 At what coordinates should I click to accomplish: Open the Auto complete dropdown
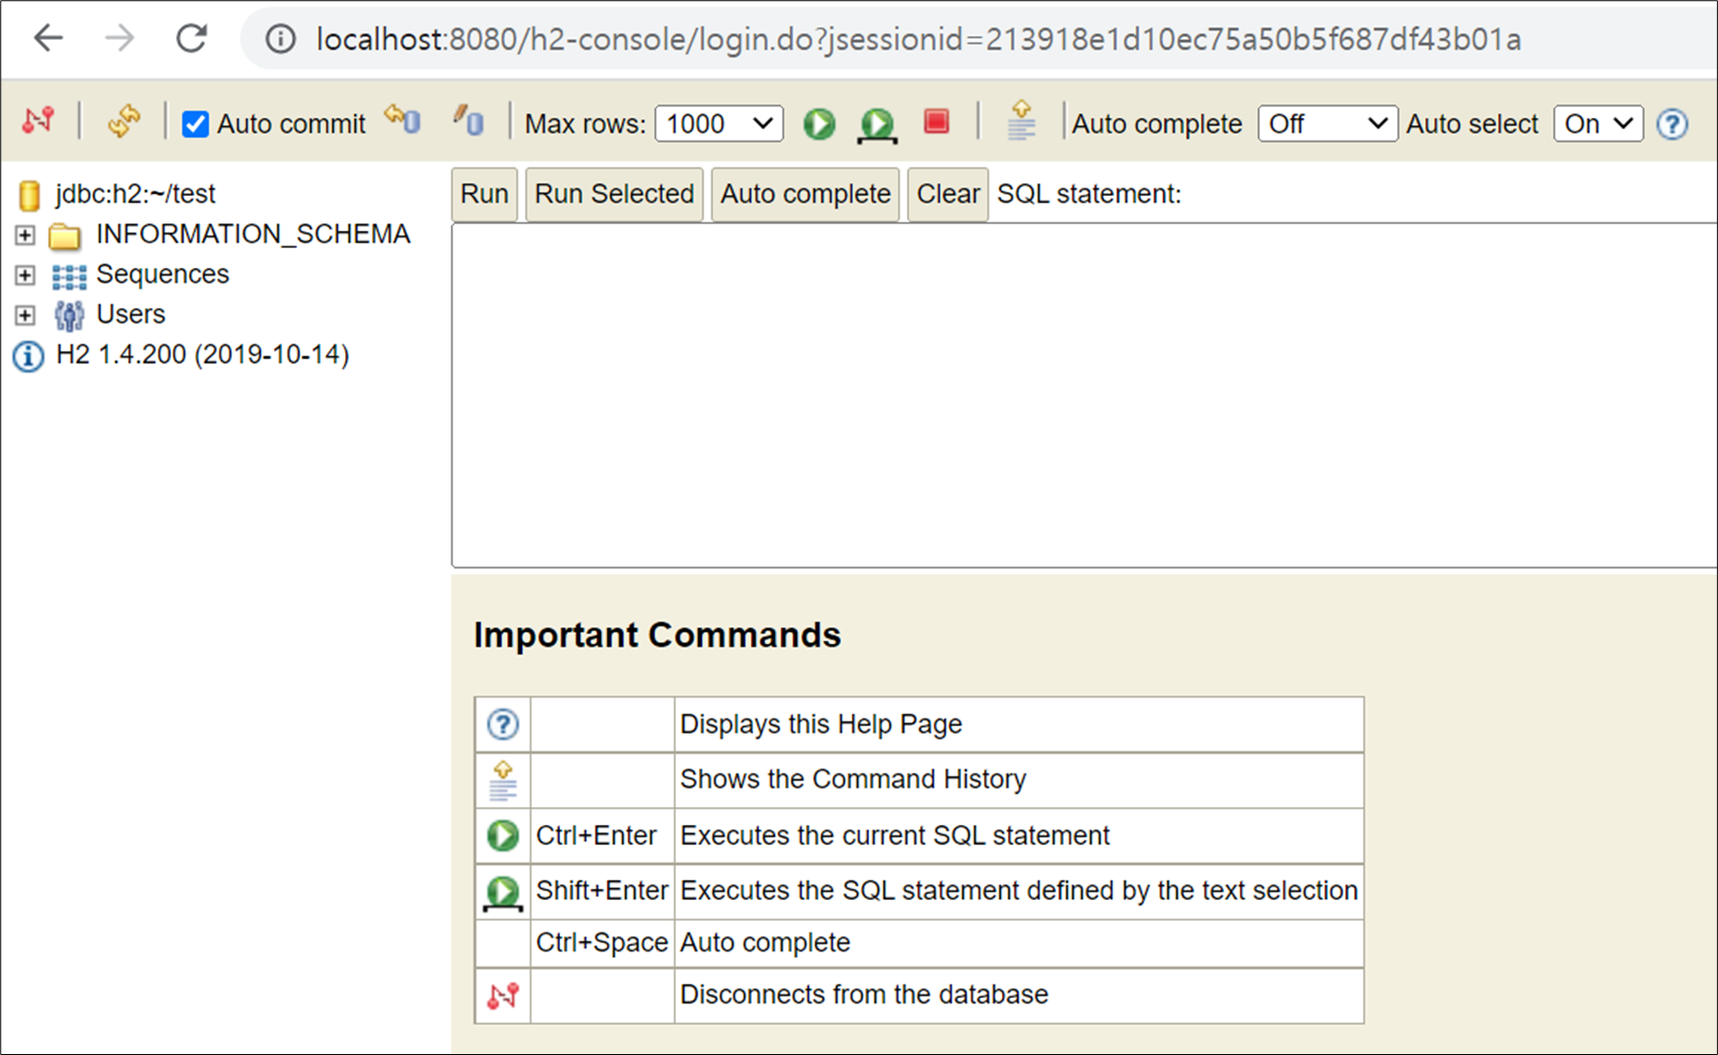coord(1327,124)
